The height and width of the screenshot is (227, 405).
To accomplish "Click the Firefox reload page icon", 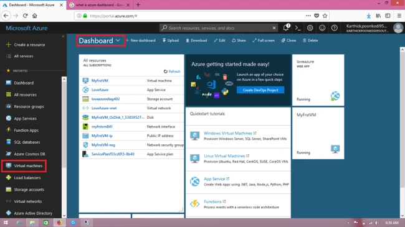I will pyautogui.click(x=25, y=16).
